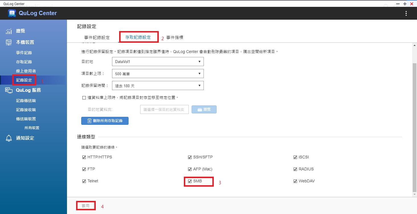Open 存取記錄 in the sidebar

click(24, 62)
